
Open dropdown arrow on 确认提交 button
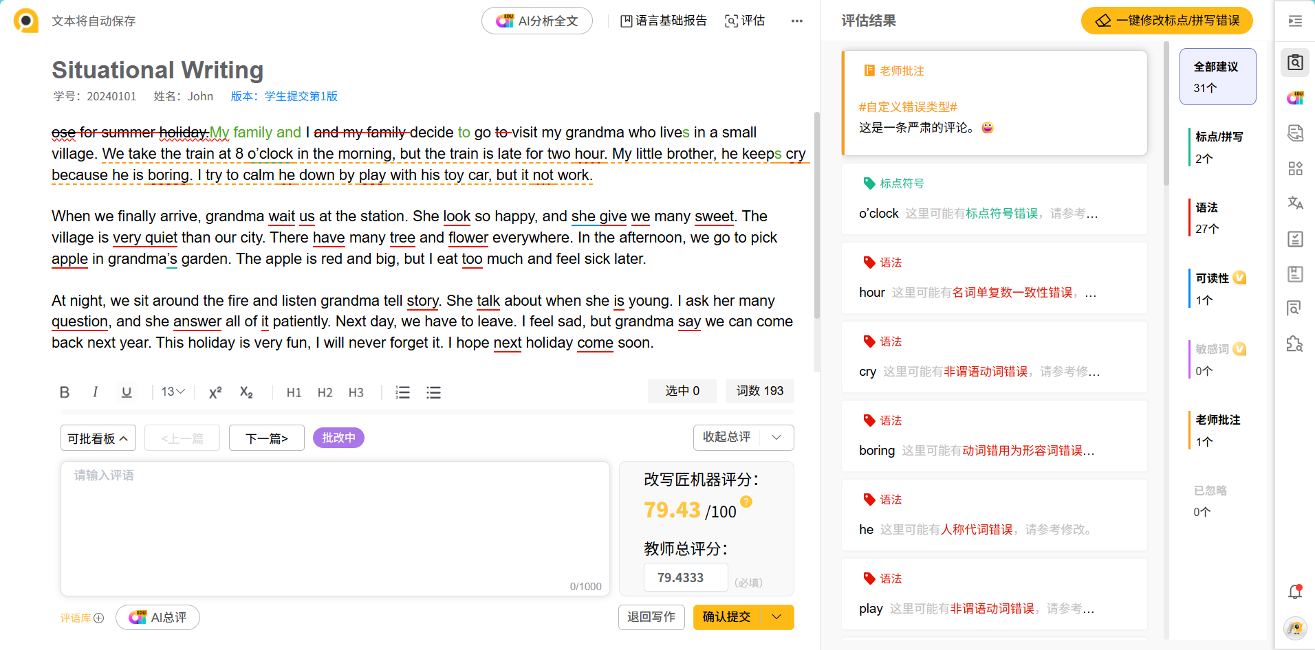(x=777, y=617)
